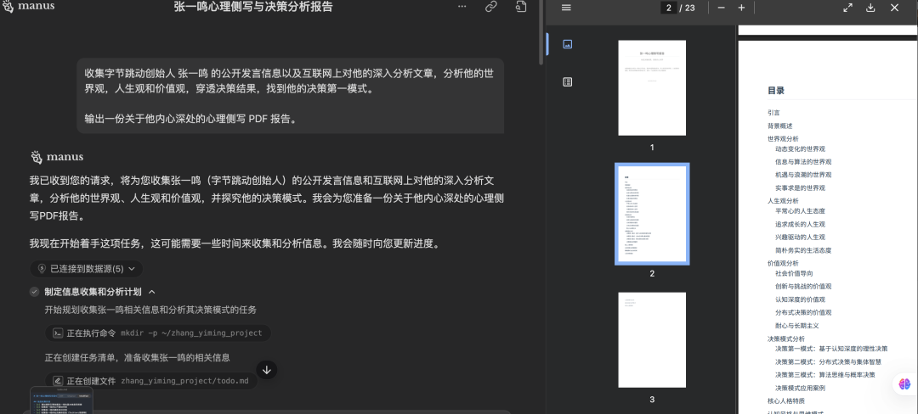Click the checkmark next to 制定信息收集和分析计划
The height and width of the screenshot is (414, 918).
coord(35,291)
